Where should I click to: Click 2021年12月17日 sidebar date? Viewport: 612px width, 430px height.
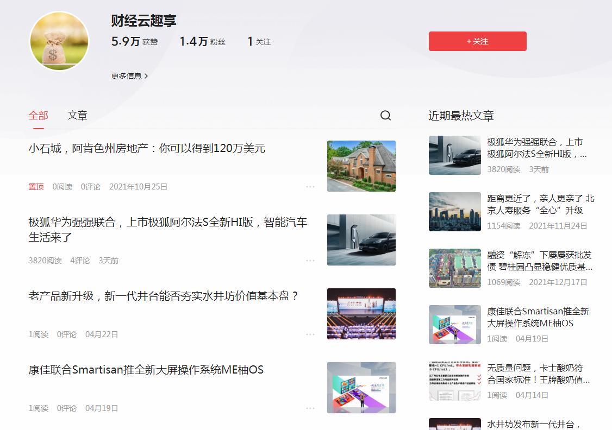558,282
